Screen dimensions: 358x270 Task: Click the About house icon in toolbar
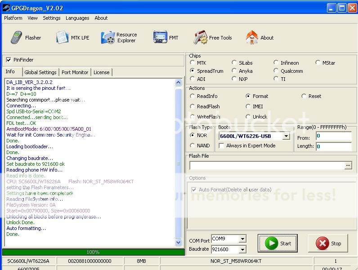(252, 37)
